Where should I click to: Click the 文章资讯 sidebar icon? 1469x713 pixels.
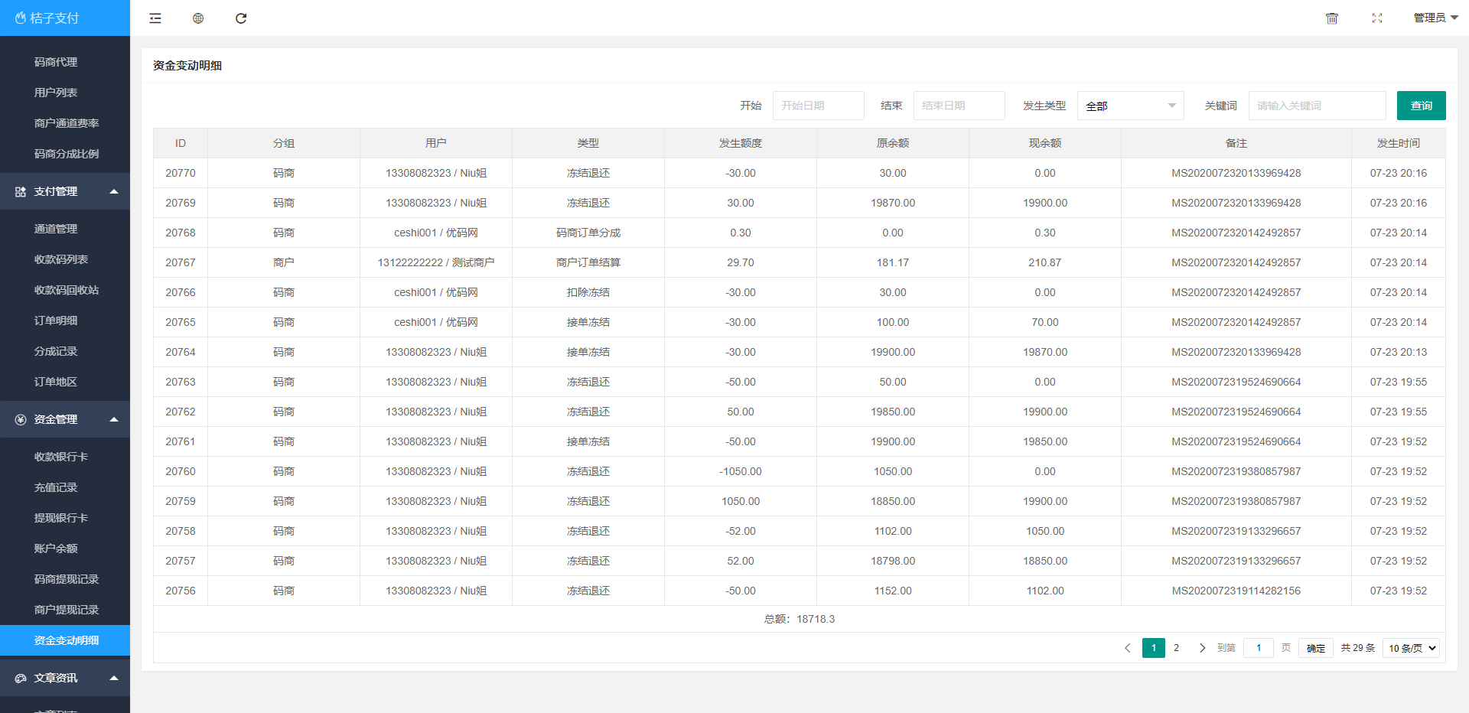21,679
